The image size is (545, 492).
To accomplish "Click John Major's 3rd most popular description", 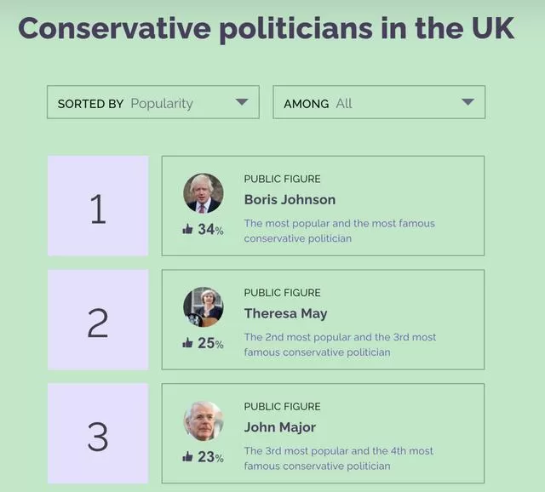I will (x=339, y=458).
